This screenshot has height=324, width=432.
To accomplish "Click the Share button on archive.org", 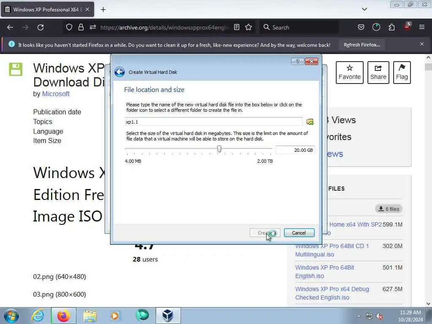I will pos(378,73).
